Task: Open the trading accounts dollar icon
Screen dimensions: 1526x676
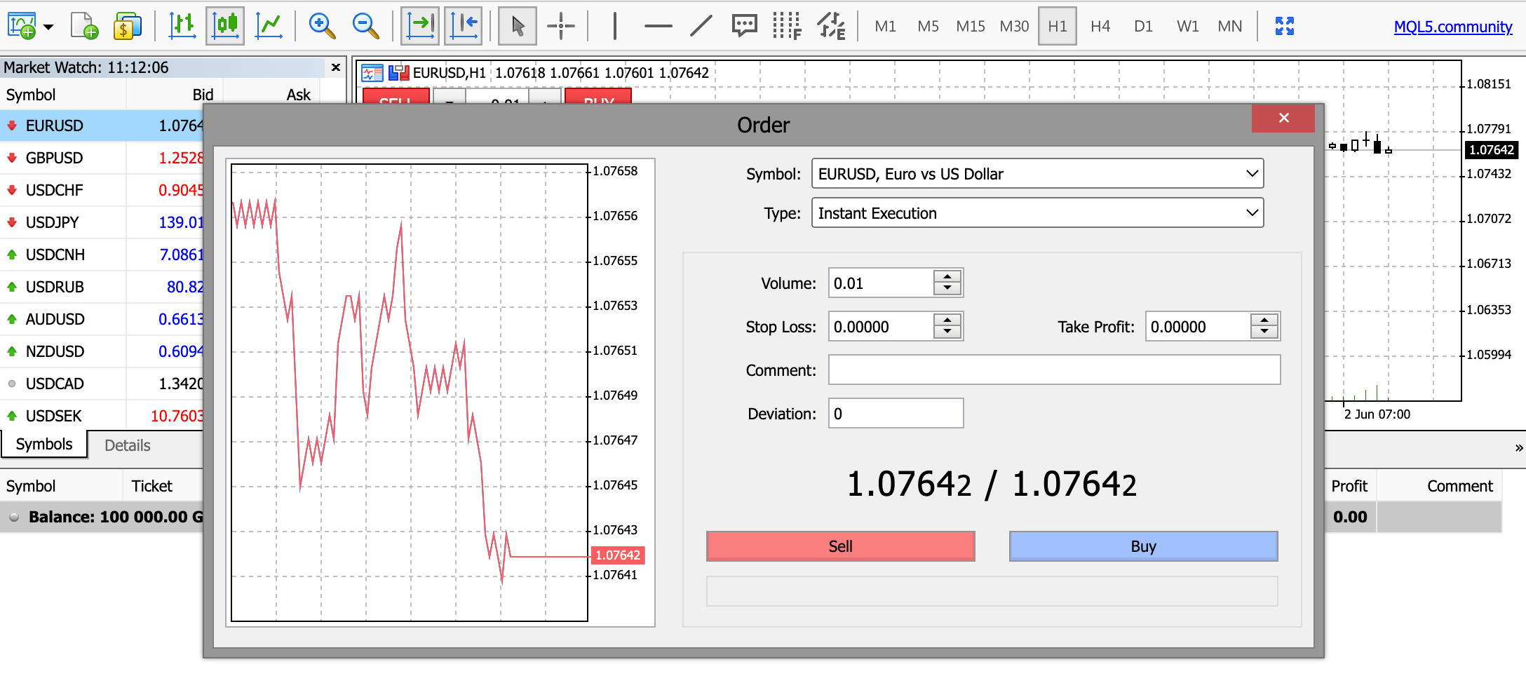Action: coord(127,26)
